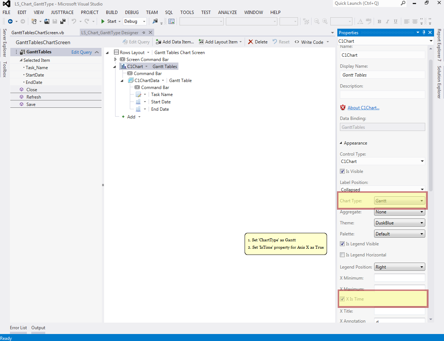444x341 pixels.
Task: Open the BUILD menu
Action: click(112, 13)
